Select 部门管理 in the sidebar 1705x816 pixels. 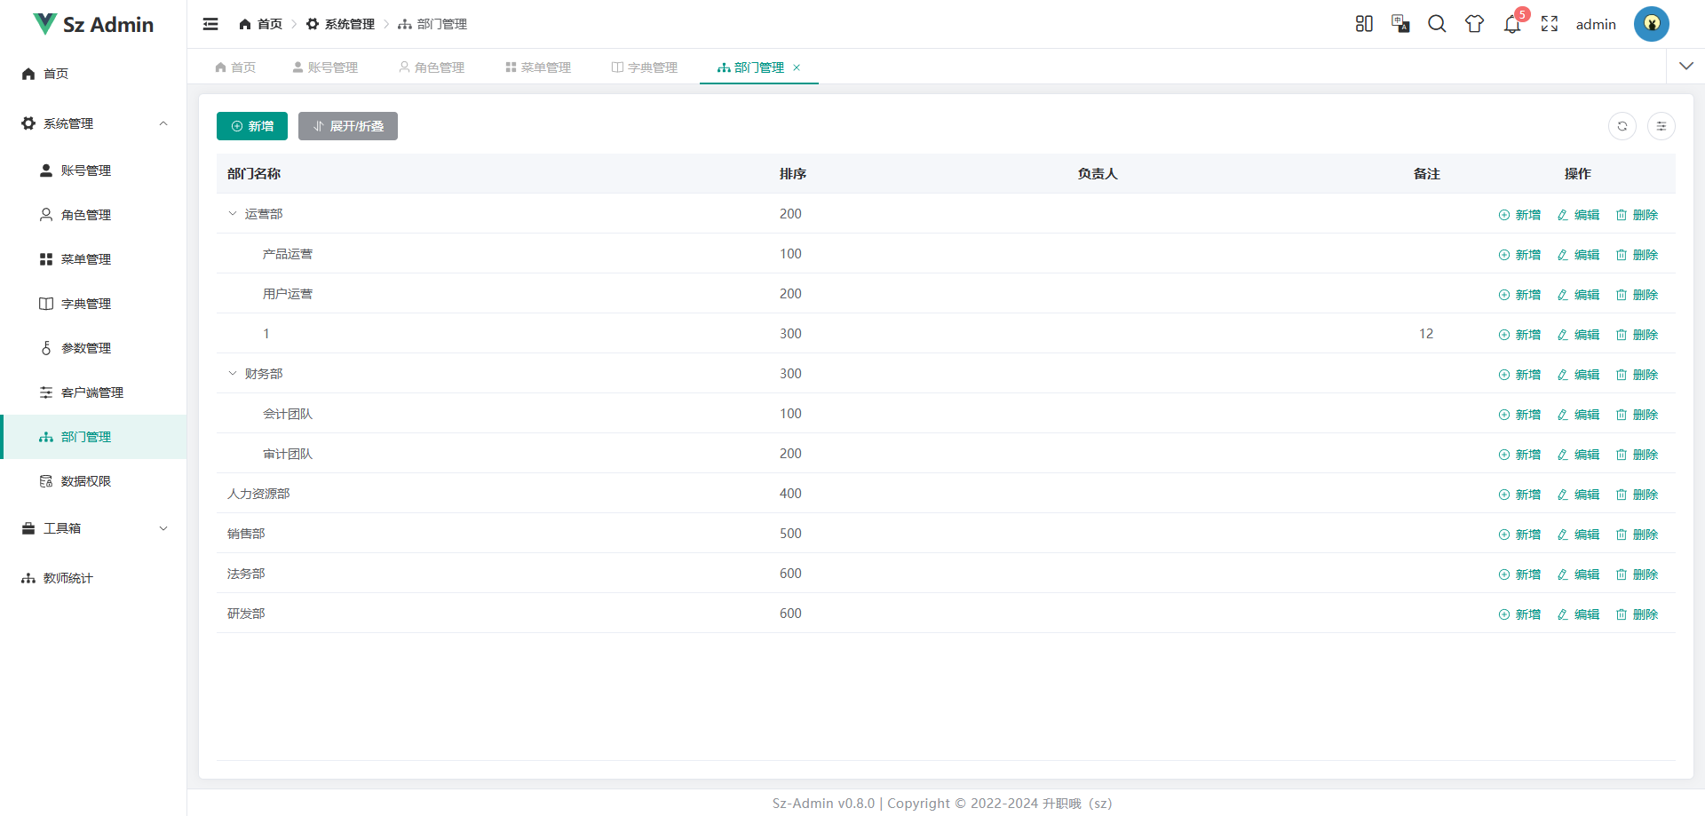pos(93,437)
